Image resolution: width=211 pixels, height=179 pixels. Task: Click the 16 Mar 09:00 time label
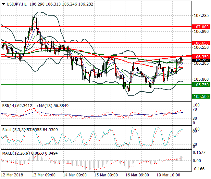point(137,175)
